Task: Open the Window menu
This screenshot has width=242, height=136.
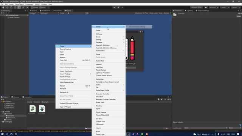Action: (x=44, y=4)
